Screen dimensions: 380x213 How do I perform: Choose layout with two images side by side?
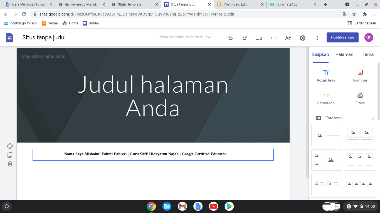tap(360, 136)
